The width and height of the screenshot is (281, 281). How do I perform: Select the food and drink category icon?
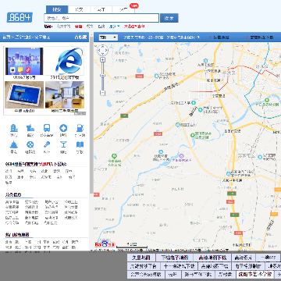[x=30, y=128]
